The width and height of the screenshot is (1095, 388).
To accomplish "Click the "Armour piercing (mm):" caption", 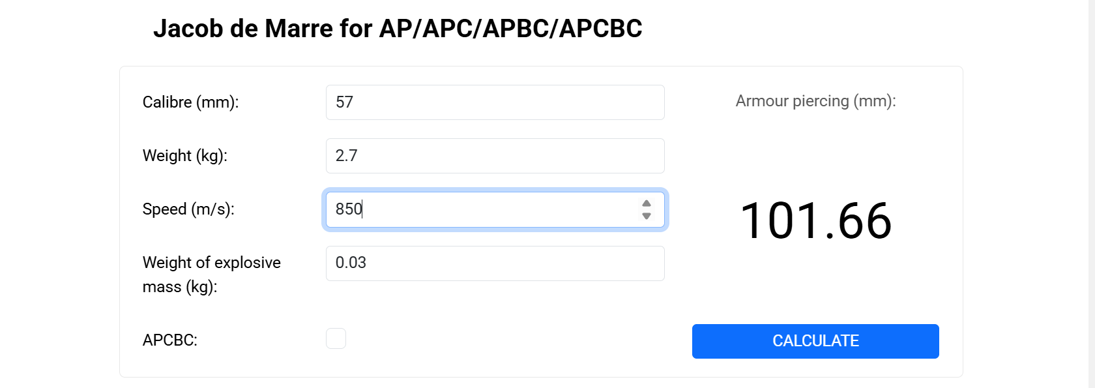I will [x=815, y=101].
